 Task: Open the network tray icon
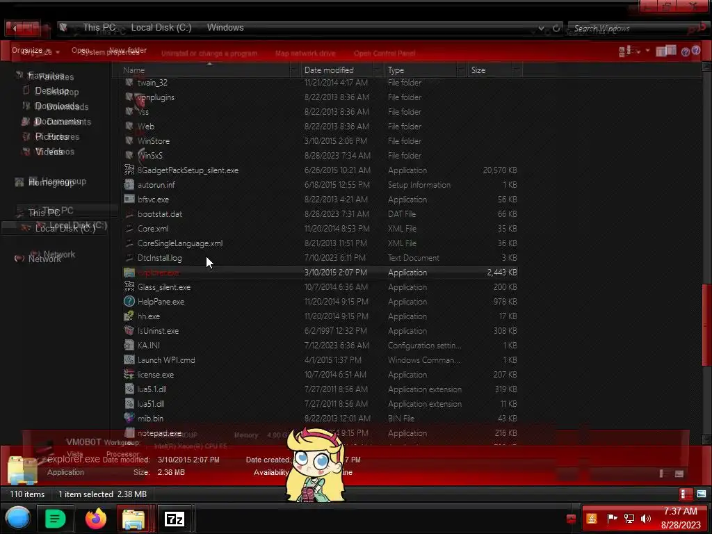[629, 518]
